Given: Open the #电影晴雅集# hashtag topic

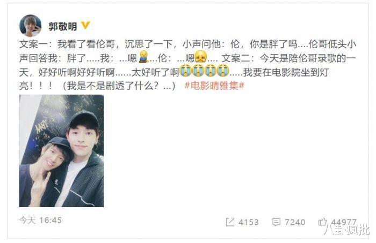Looking at the screenshot, I should point(214,85).
